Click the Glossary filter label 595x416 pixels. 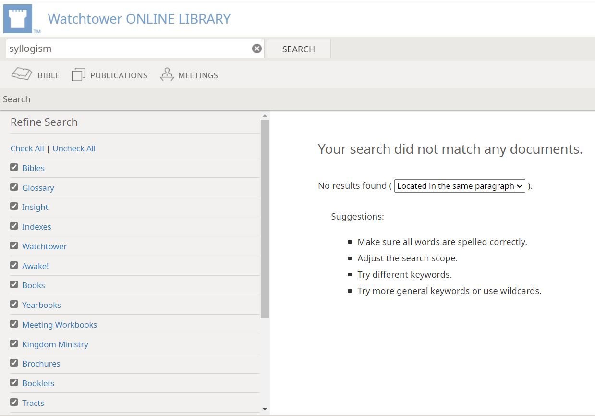click(x=38, y=188)
